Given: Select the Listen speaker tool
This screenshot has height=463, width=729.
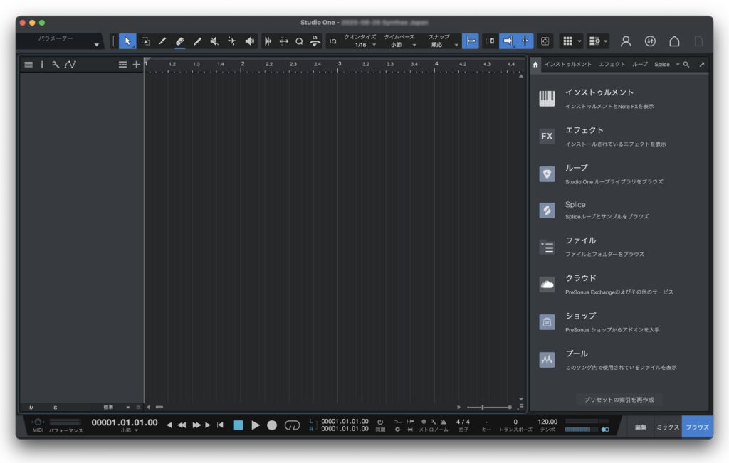Looking at the screenshot, I should click(249, 41).
